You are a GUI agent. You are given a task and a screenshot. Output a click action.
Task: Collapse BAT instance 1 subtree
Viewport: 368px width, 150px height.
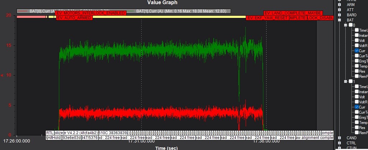[345, 81]
